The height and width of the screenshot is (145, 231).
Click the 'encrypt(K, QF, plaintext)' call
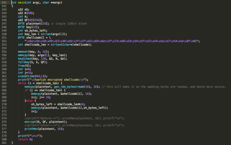46,122
